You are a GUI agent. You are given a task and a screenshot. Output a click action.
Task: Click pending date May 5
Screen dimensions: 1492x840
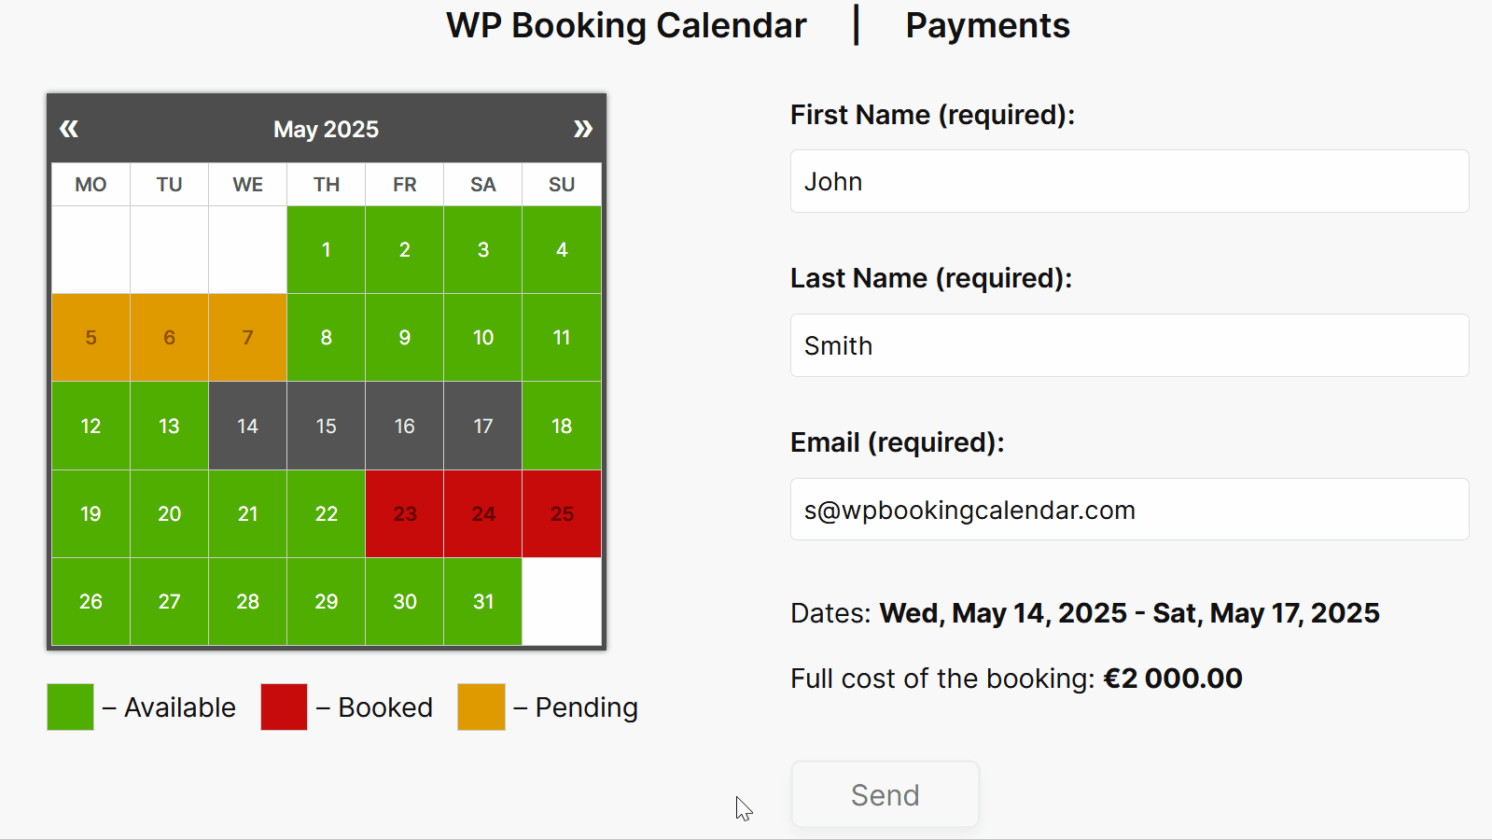[x=91, y=337]
